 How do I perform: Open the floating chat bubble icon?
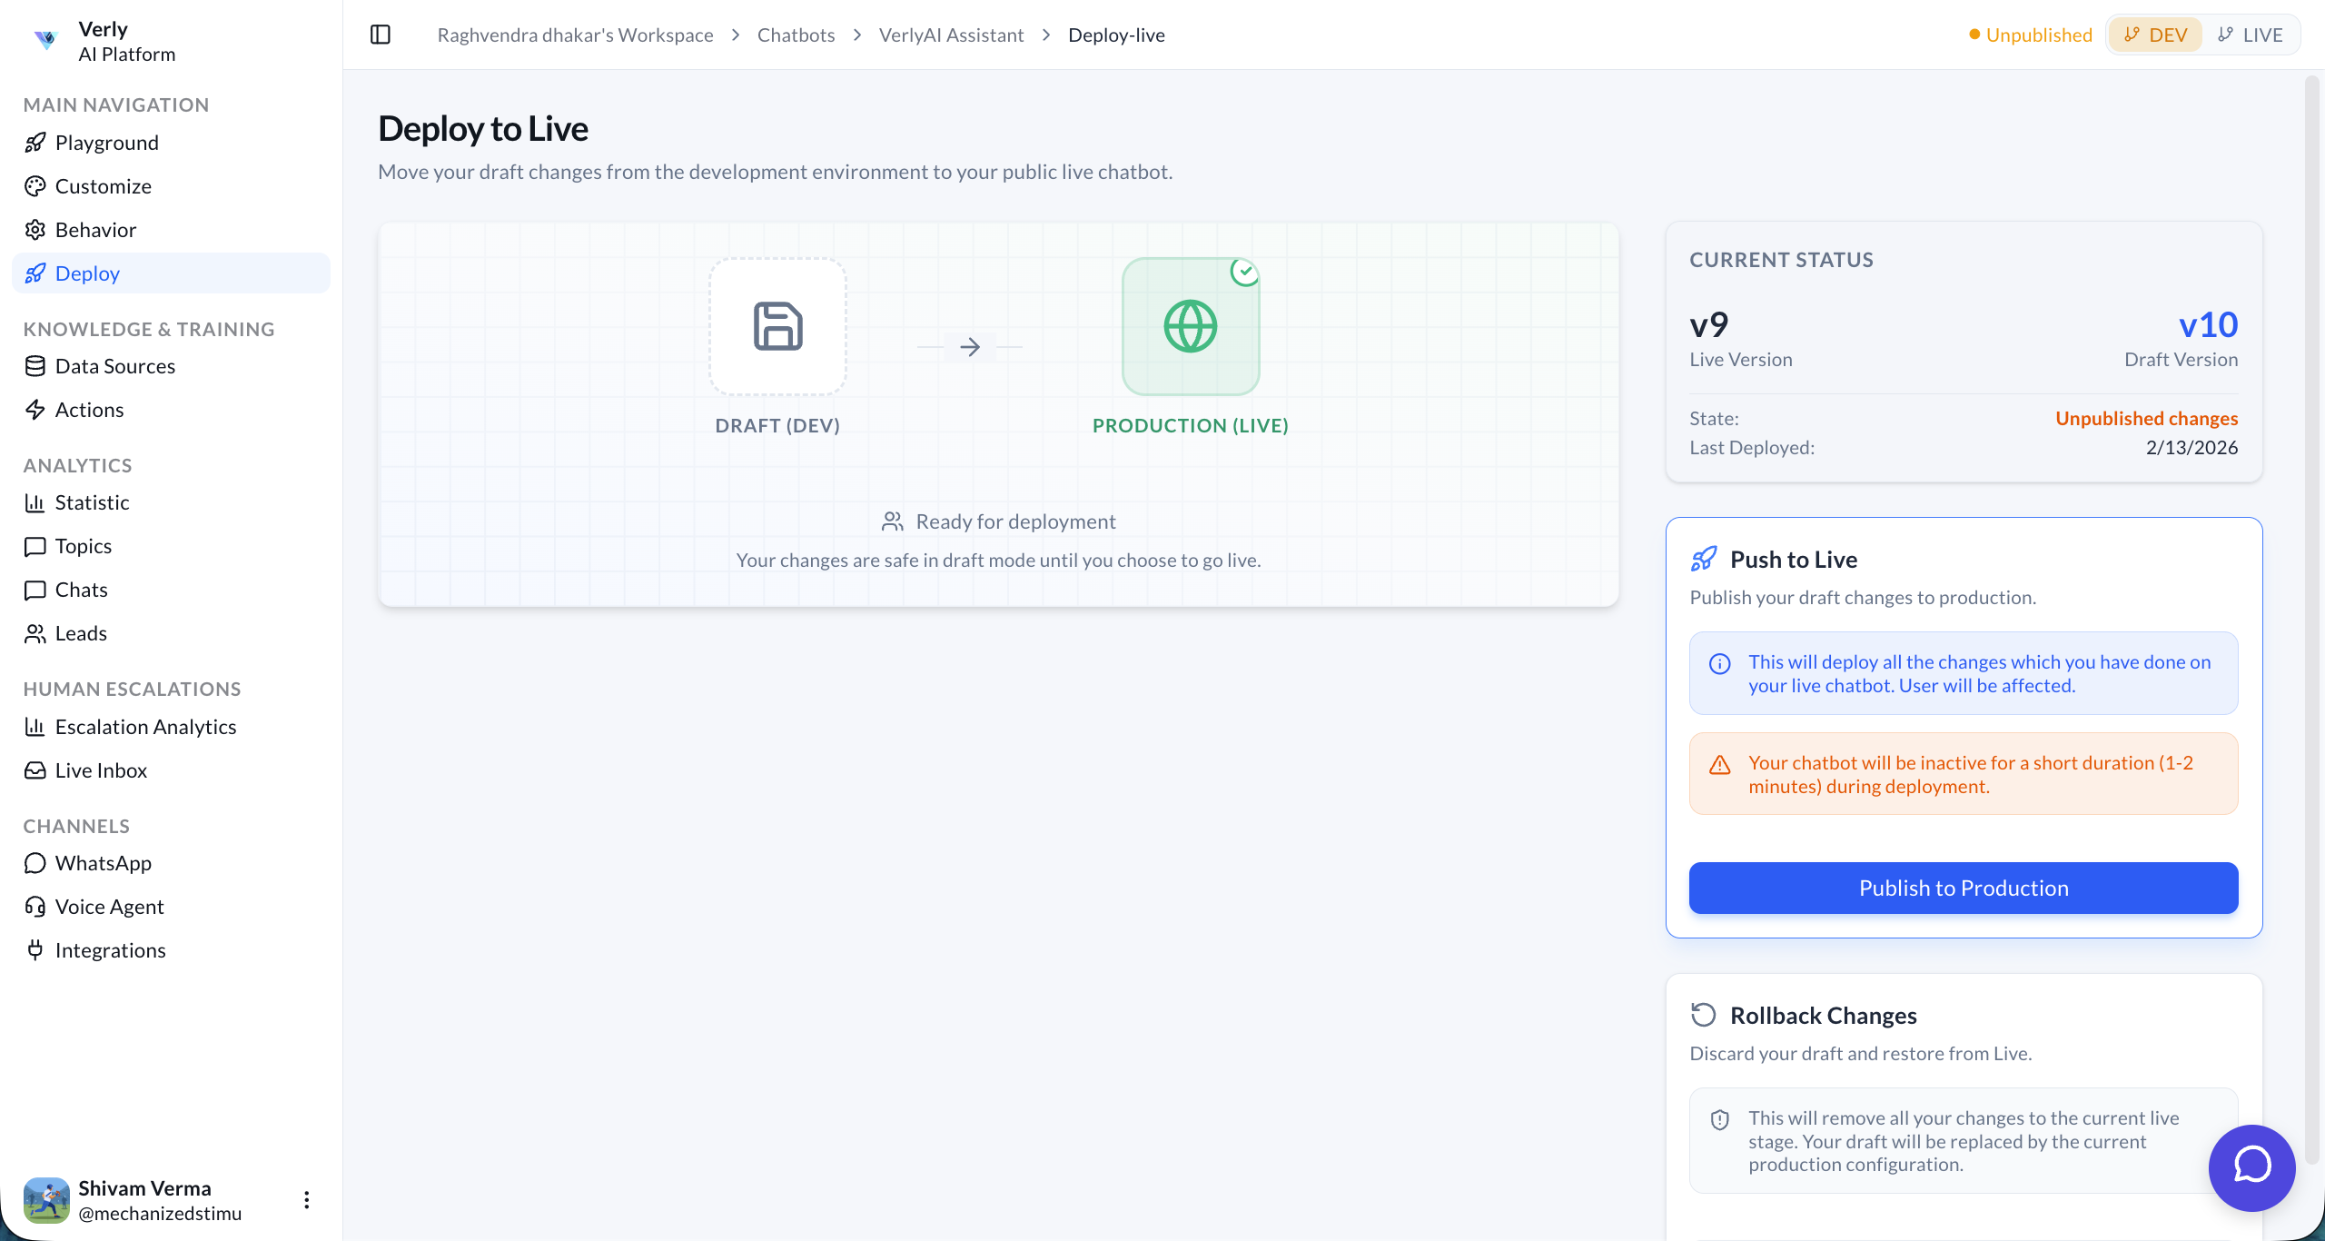click(2251, 1167)
